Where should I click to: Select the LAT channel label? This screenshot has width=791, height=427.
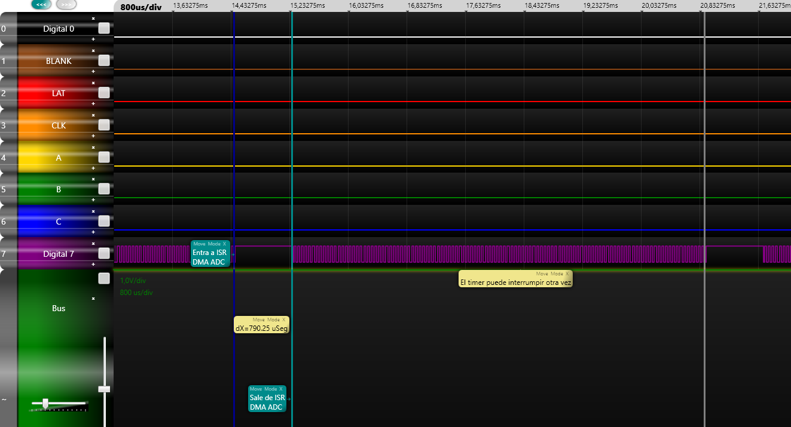click(59, 93)
